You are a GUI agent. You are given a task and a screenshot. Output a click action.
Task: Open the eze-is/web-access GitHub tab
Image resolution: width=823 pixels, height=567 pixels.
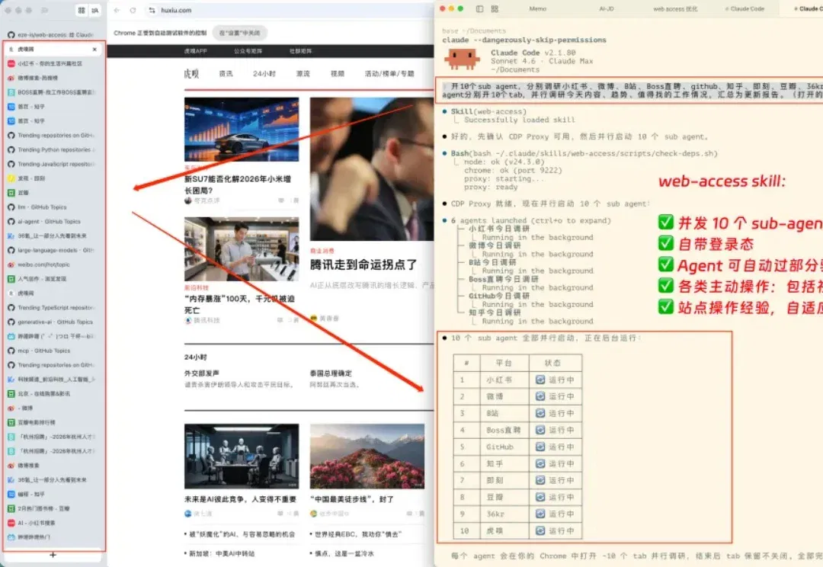click(51, 34)
